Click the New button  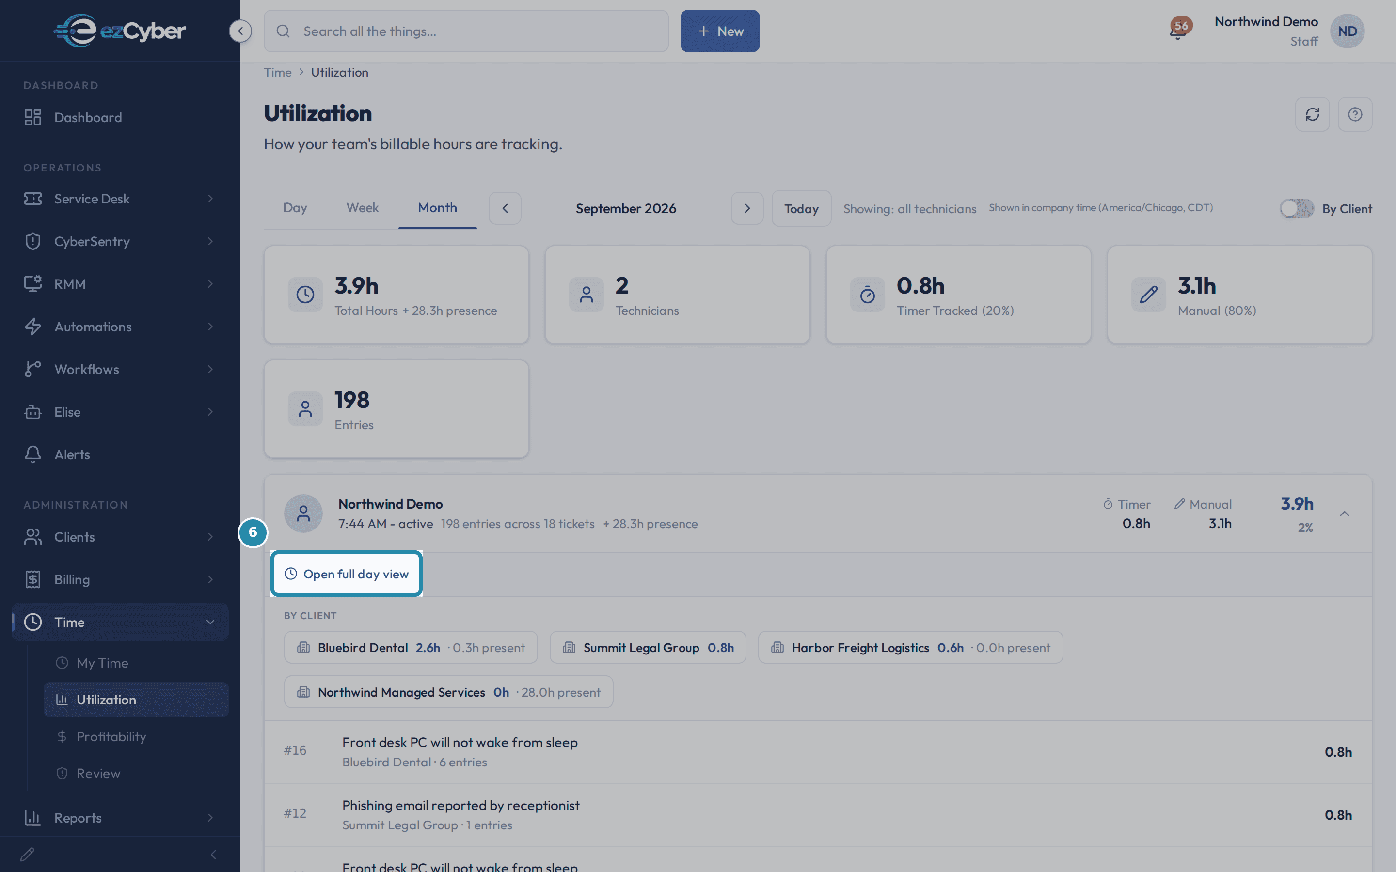coord(720,31)
